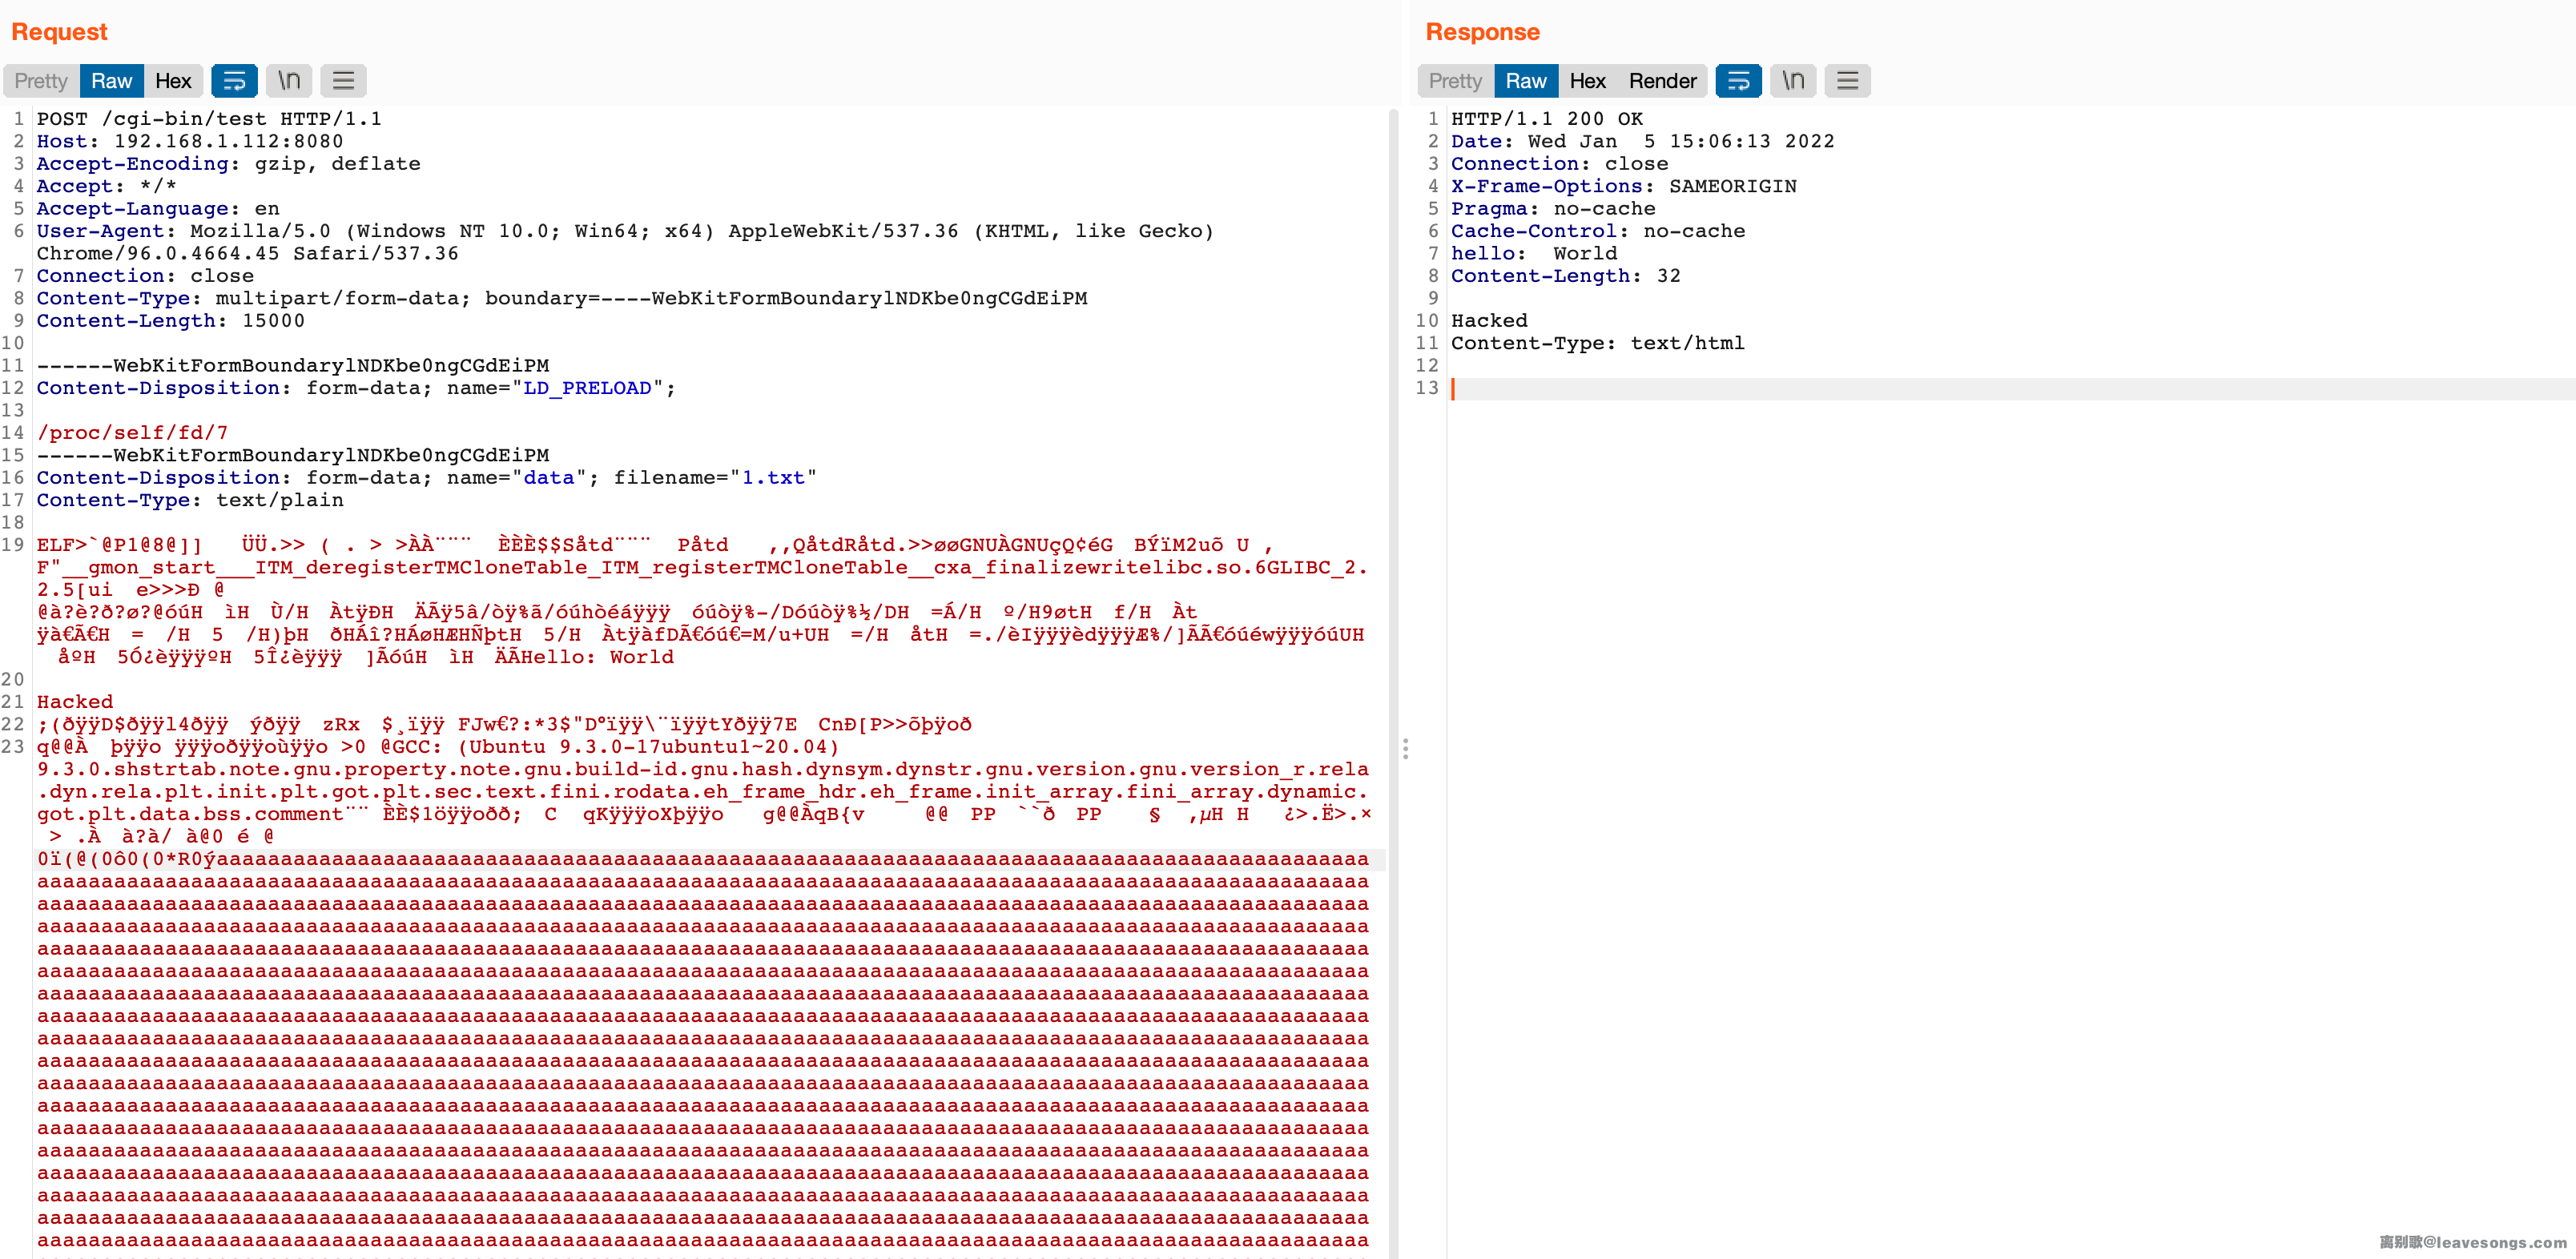Click the 'Content-Type: text/plain' line in Request
The image size is (2576, 1259).
(190, 500)
